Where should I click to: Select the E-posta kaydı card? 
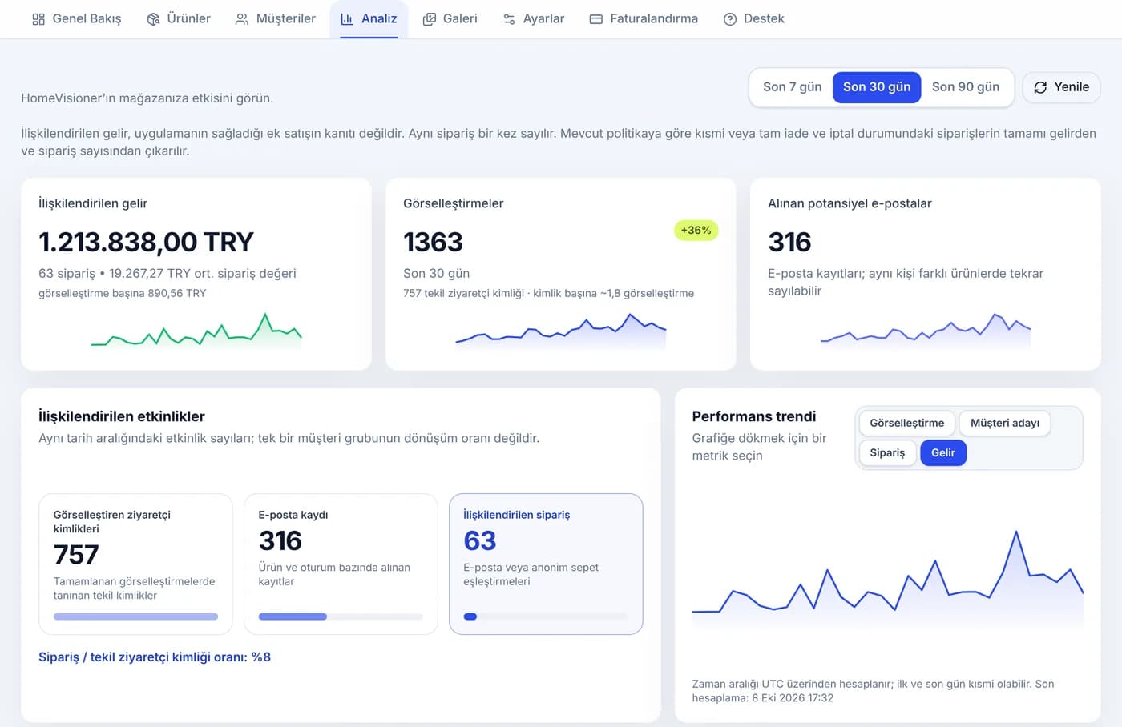click(341, 564)
